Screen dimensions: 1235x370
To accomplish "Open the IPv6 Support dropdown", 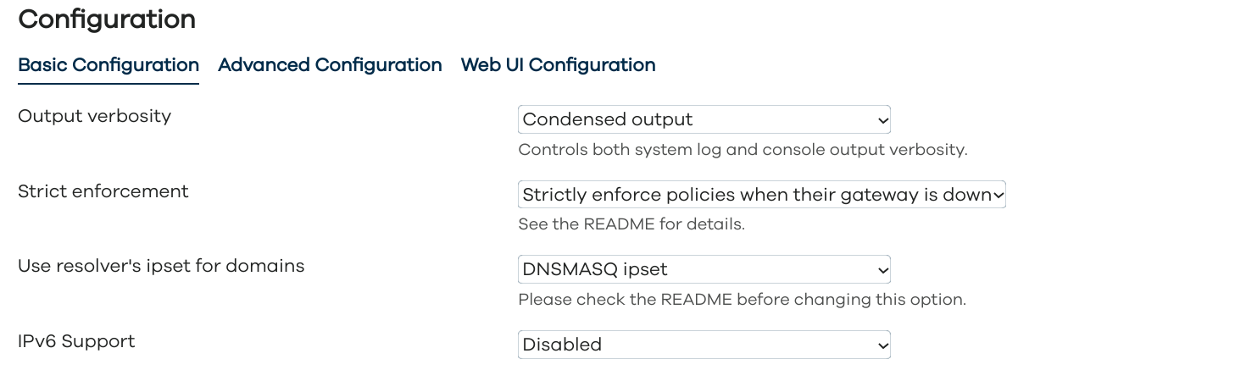I will [x=704, y=345].
